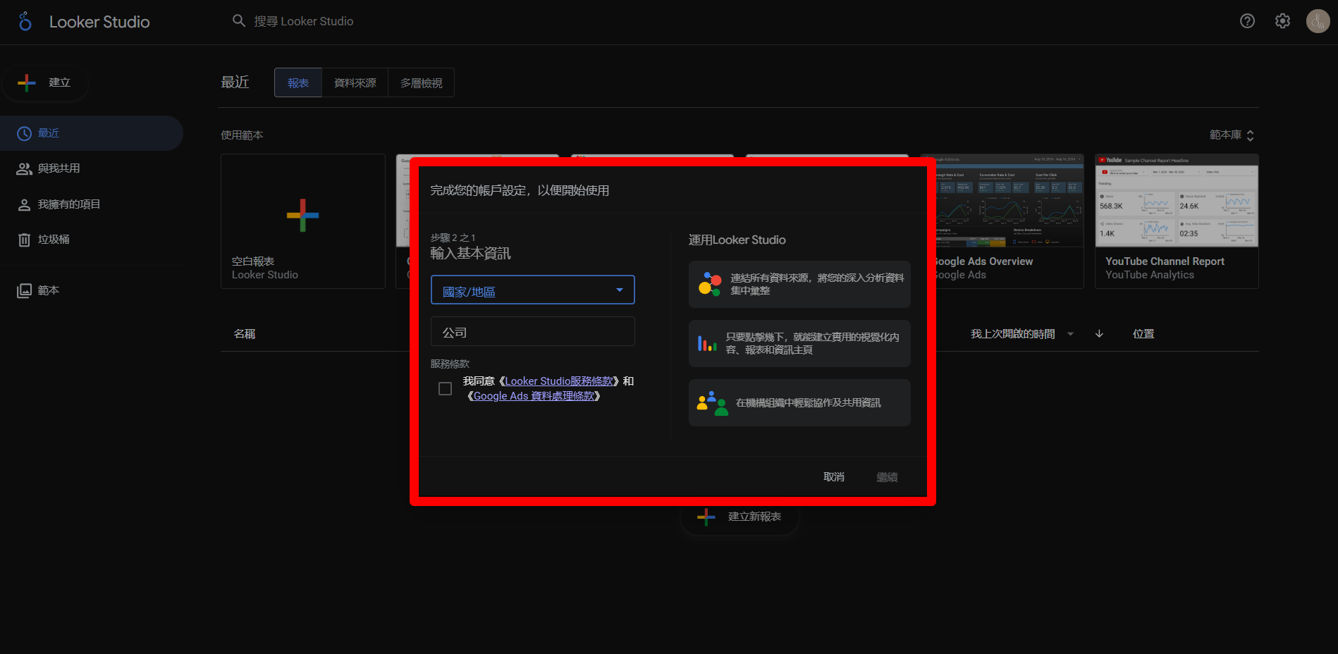1338x654 pixels.
Task: Switch to the 資料來源 tab
Action: pyautogui.click(x=355, y=83)
